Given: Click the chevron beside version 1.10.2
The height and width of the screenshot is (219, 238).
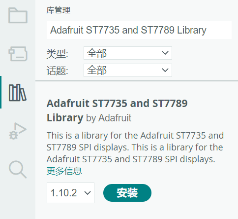Looking at the screenshot, I should (x=88, y=193).
